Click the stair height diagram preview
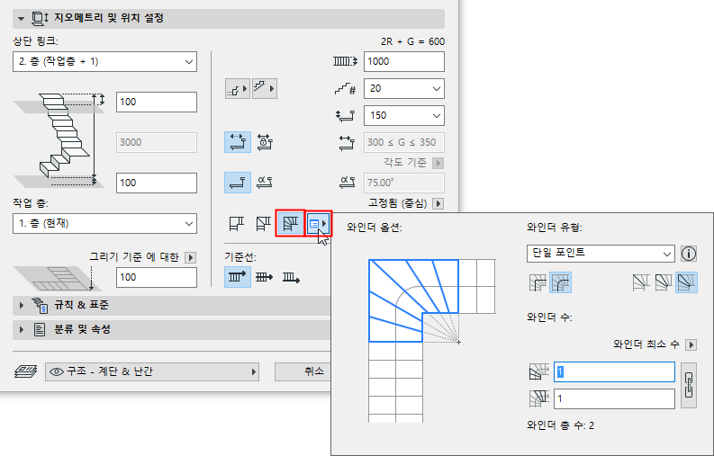Image resolution: width=714 pixels, height=456 pixels. [x=59, y=139]
